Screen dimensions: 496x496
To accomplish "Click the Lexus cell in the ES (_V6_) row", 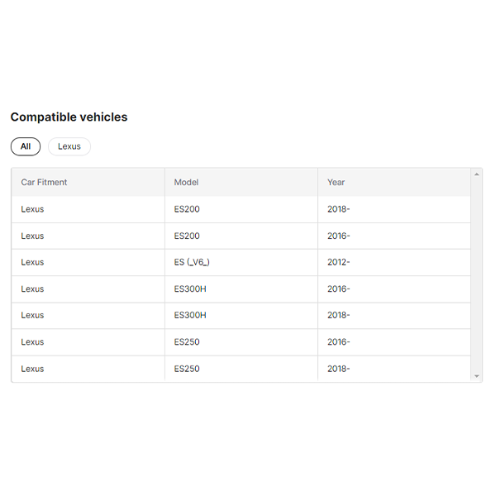I will click(32, 262).
